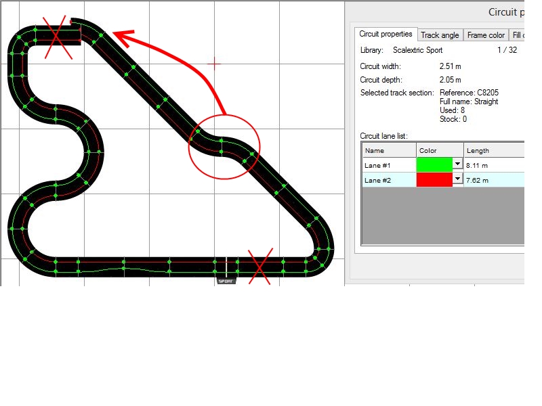Open the Frame color tab
The width and height of the screenshot is (542, 406).
486,35
